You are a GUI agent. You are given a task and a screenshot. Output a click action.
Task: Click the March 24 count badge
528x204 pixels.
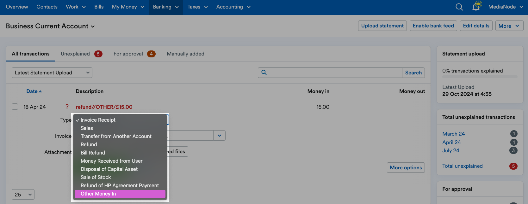tap(514, 134)
